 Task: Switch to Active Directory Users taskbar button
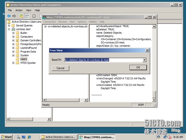point(59,137)
